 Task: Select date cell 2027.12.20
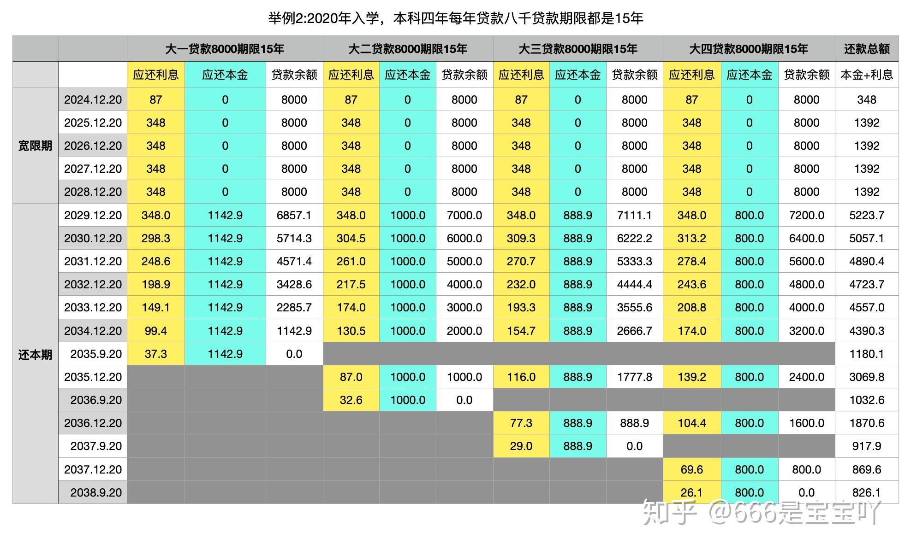coord(93,169)
